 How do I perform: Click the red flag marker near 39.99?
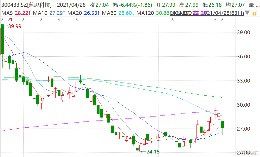[x=11, y=19]
